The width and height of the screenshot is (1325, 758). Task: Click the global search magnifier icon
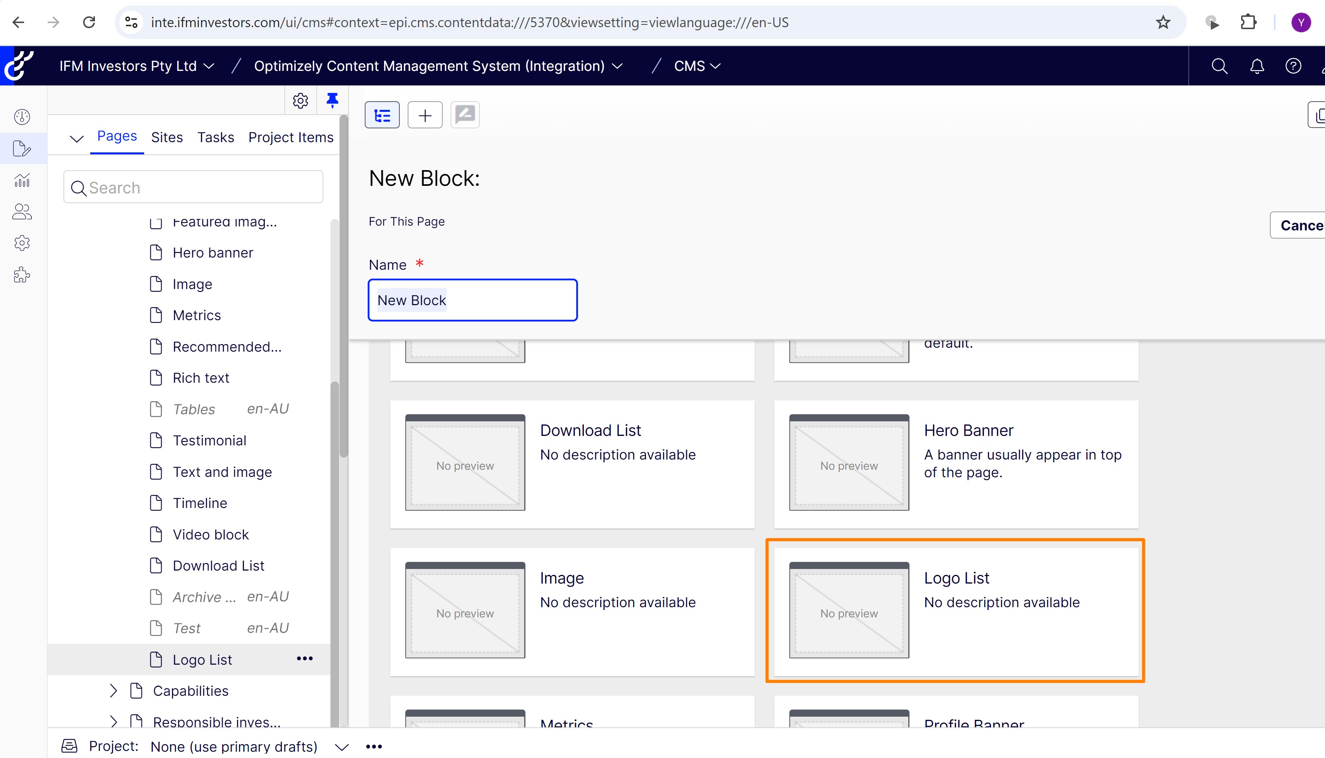(1219, 66)
